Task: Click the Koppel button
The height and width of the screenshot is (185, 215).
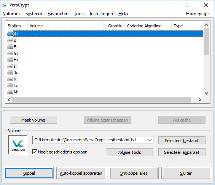Action: (29, 173)
